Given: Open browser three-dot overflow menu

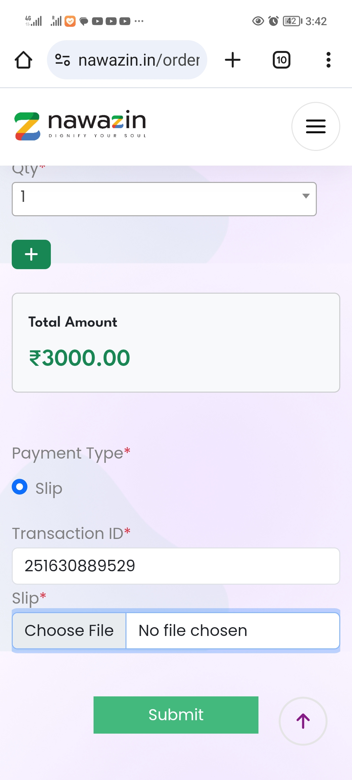Looking at the screenshot, I should [328, 60].
